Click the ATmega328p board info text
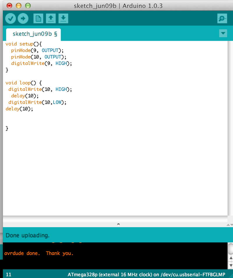The image size is (233, 278). pyautogui.click(x=146, y=275)
